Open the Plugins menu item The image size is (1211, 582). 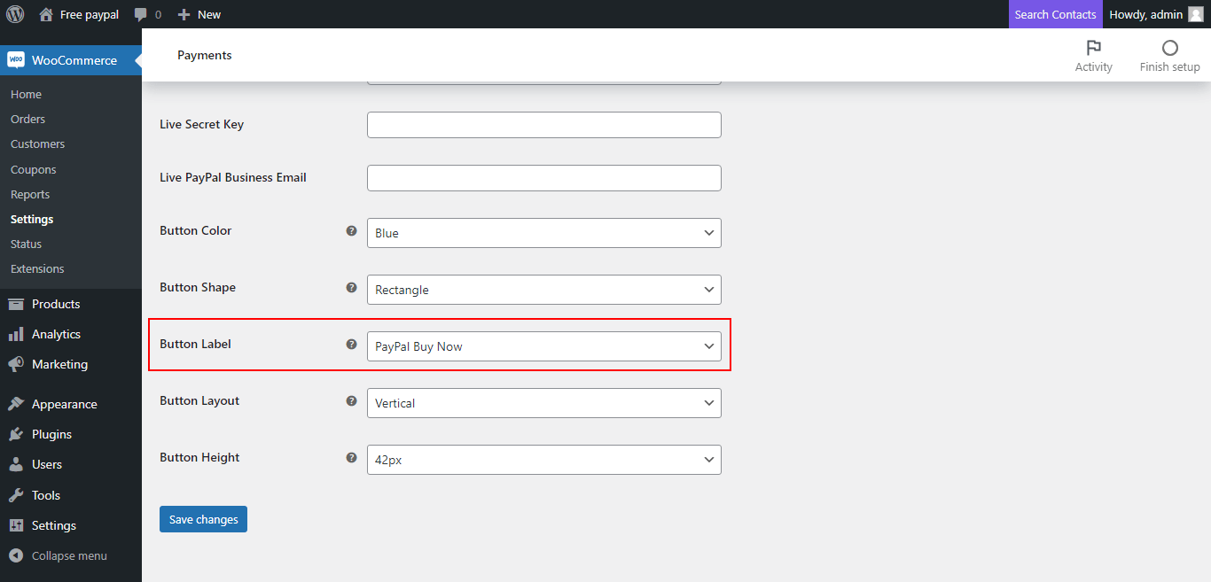(51, 434)
